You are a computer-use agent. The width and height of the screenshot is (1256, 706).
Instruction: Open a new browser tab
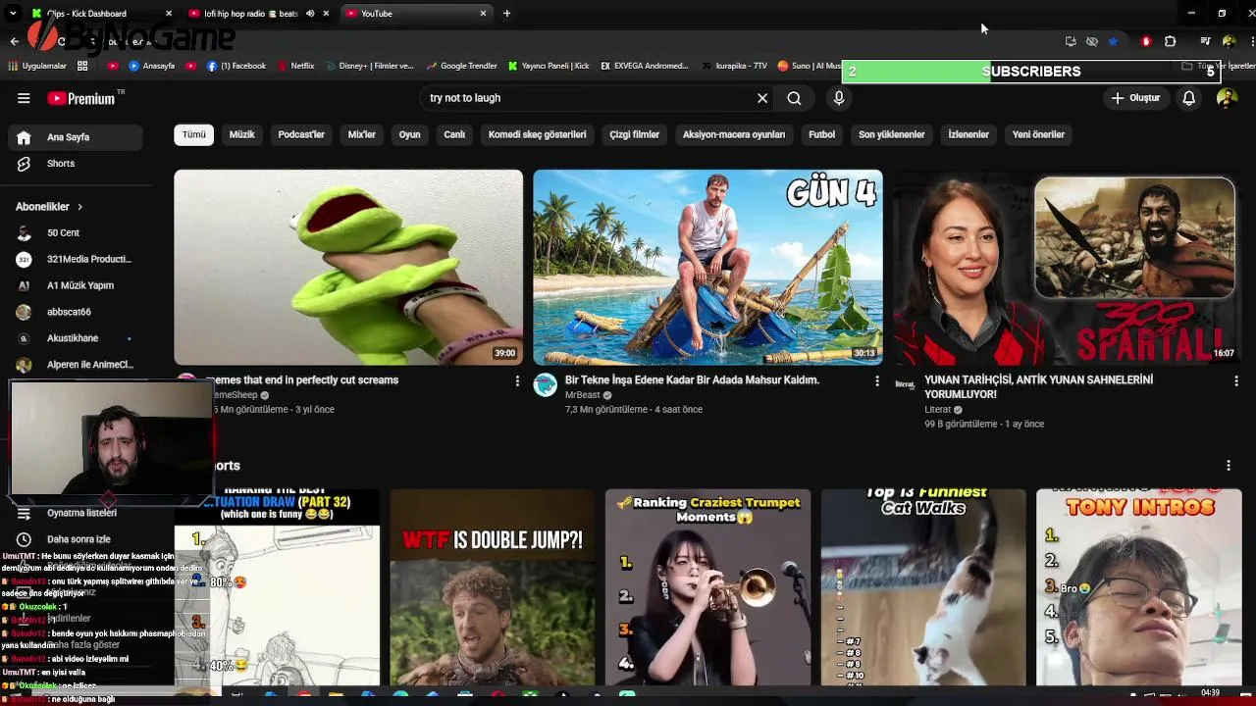pyautogui.click(x=506, y=14)
